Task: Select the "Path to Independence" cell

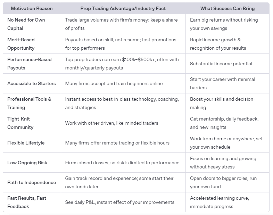Action: (32, 182)
